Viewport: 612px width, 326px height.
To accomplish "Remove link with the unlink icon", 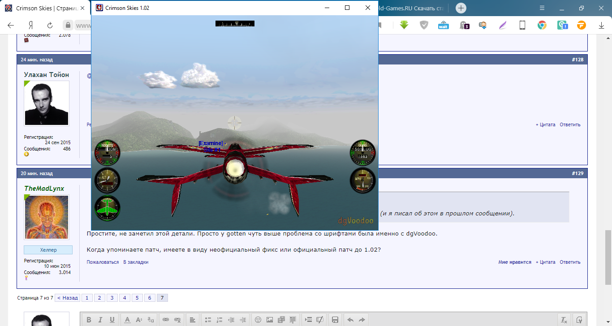I will [x=177, y=320].
